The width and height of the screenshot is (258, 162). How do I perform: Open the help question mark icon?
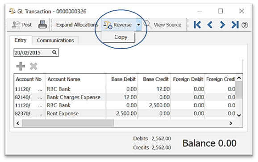click(x=245, y=25)
